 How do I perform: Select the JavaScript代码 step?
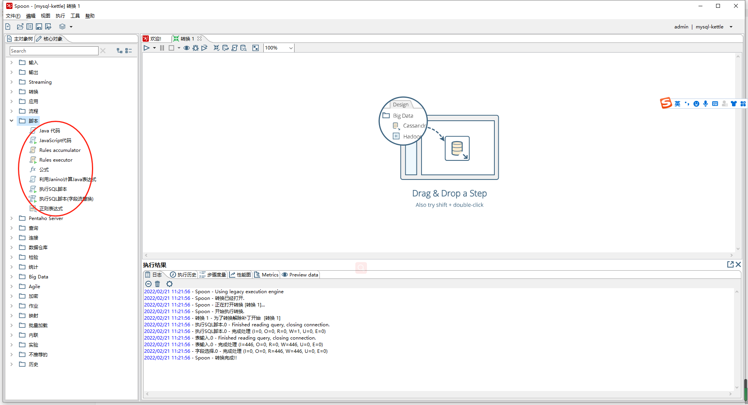(x=55, y=140)
